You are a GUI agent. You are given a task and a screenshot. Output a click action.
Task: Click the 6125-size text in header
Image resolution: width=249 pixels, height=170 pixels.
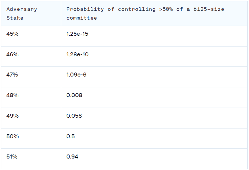(x=209, y=9)
